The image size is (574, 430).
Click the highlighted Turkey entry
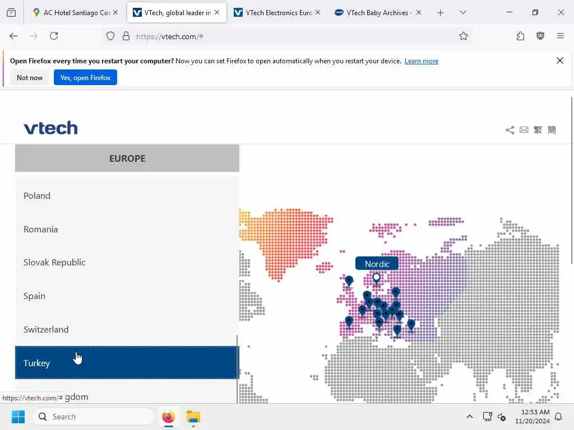127,363
